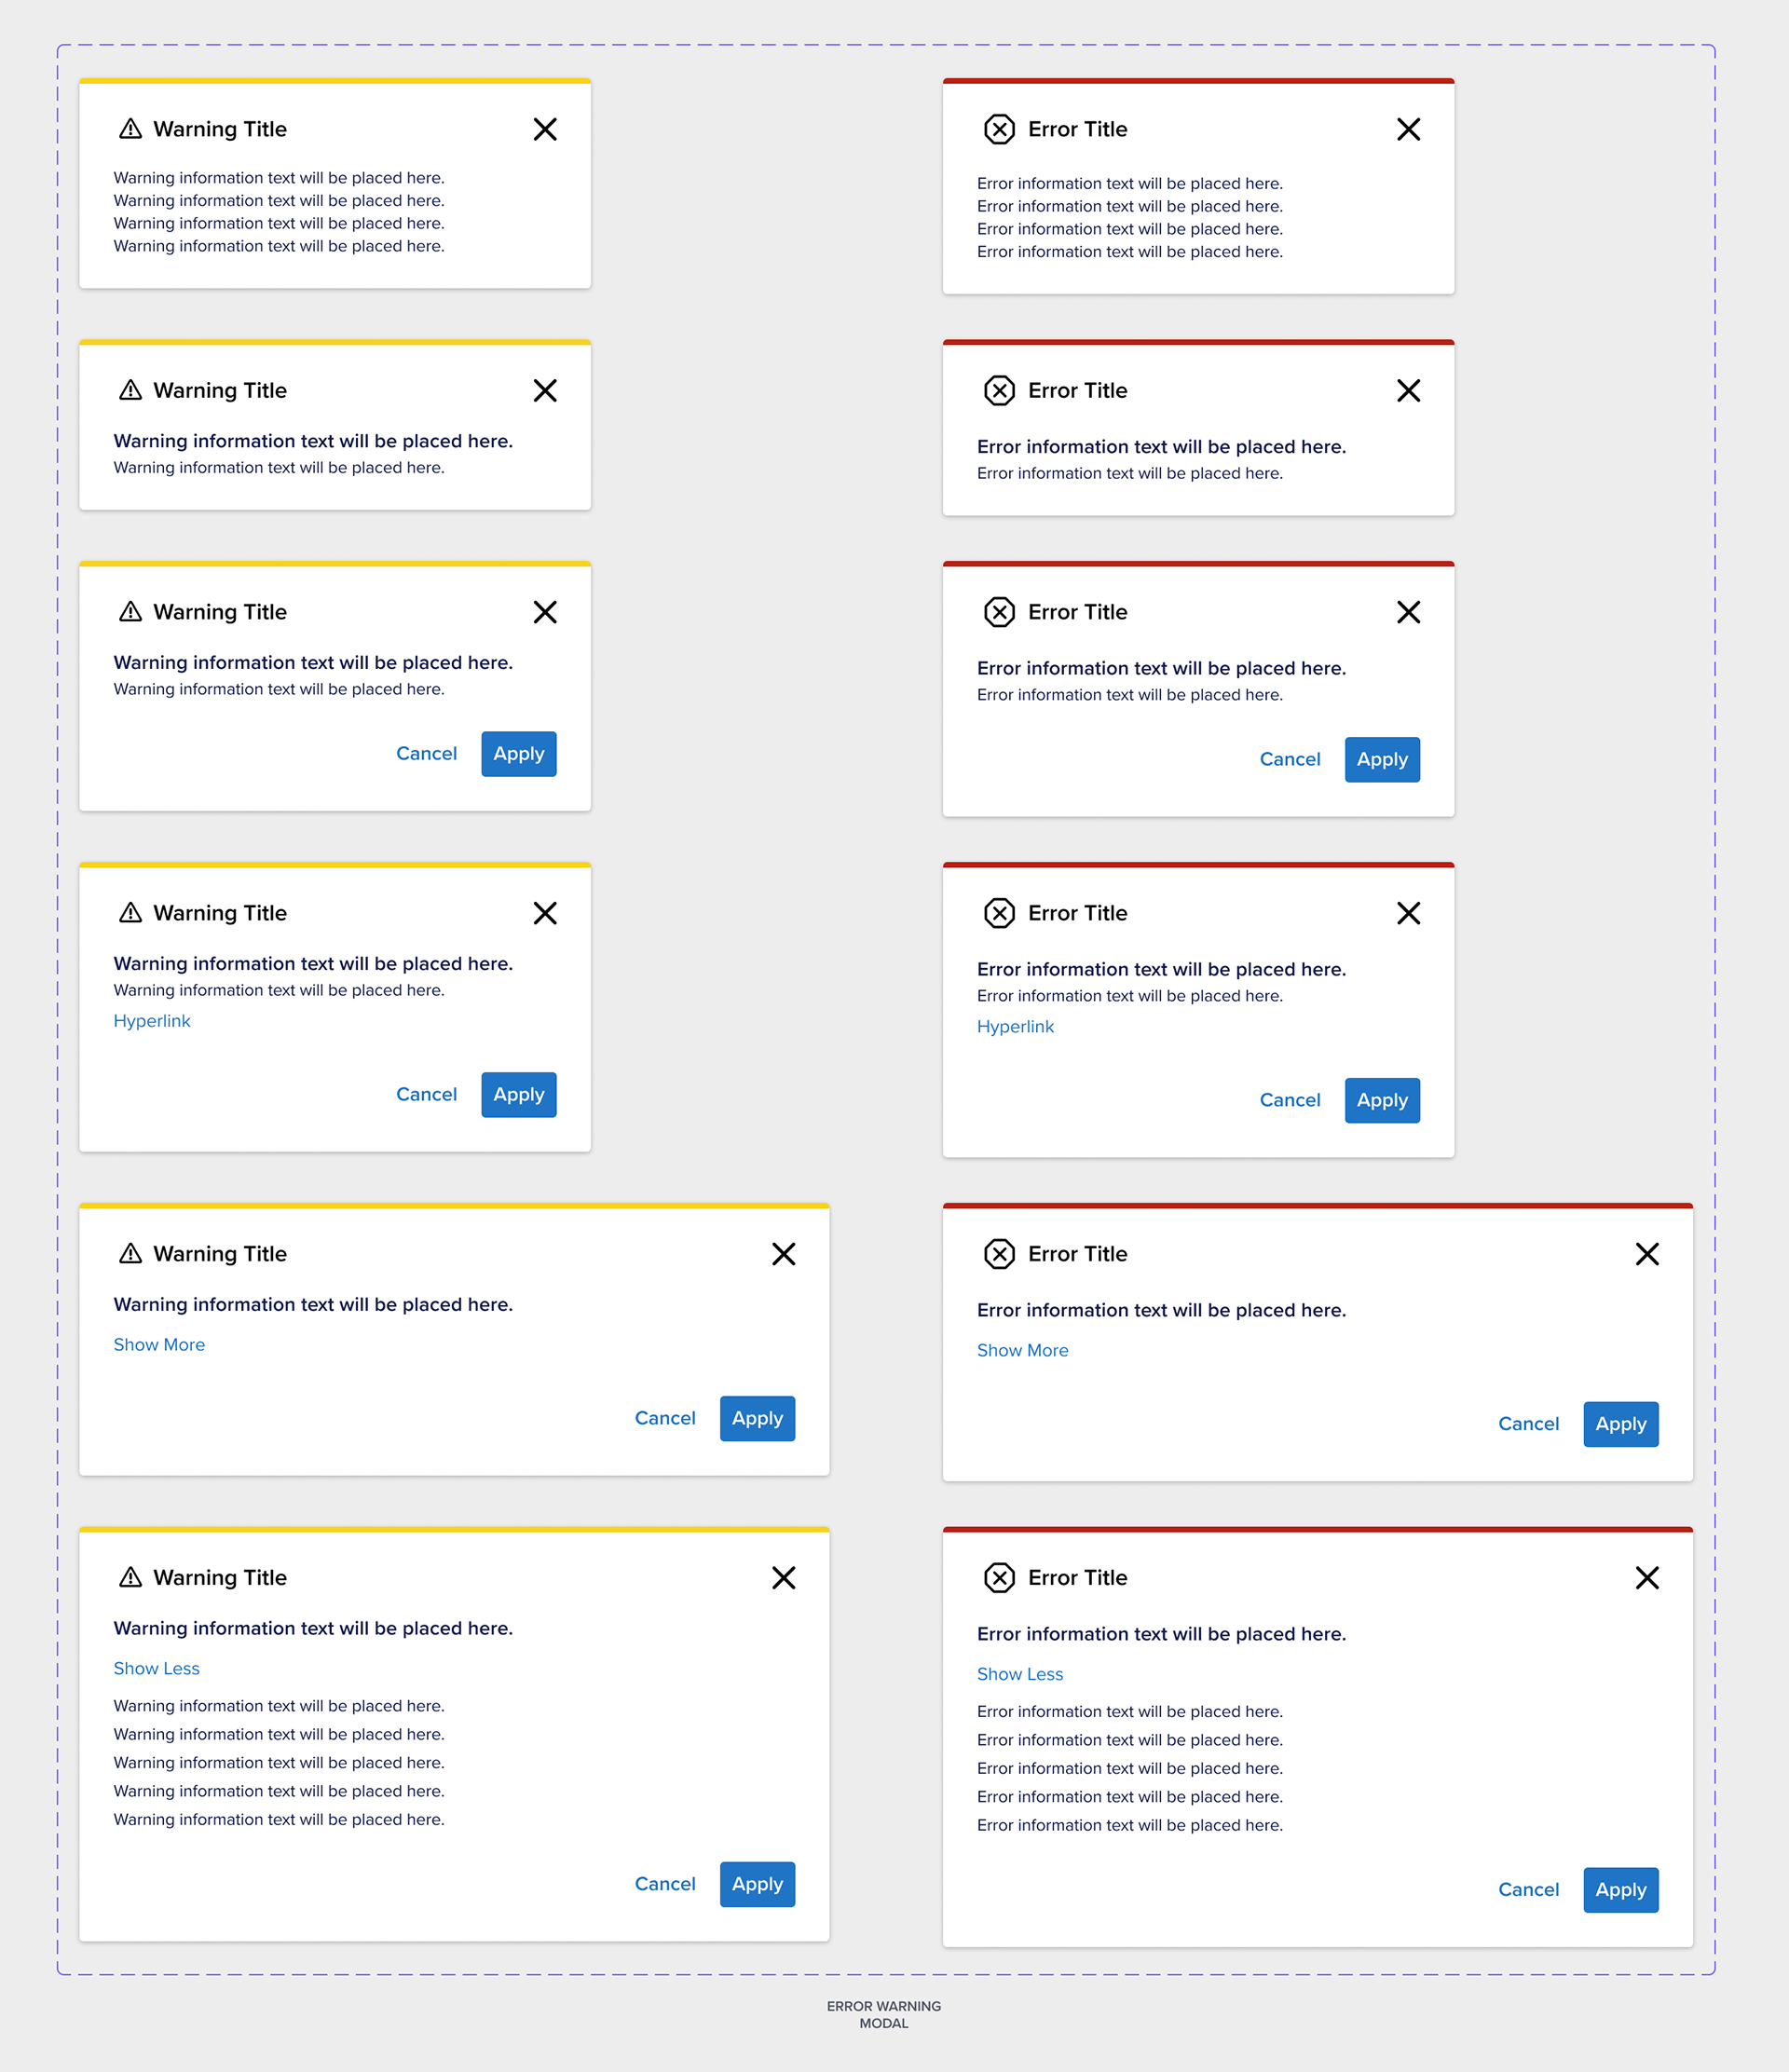
Task: Close the warning modal with buttons but no link
Action: coord(545,612)
